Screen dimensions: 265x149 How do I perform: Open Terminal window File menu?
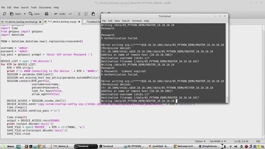coord(104,21)
